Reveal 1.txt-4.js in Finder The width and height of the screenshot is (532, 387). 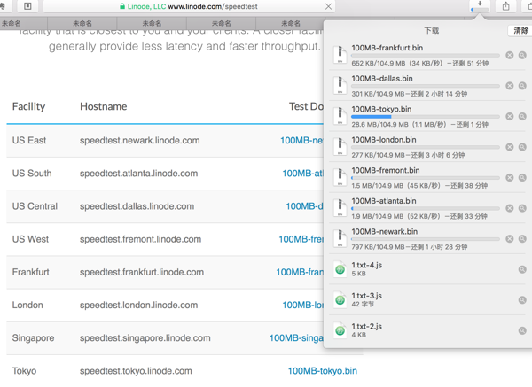(522, 269)
